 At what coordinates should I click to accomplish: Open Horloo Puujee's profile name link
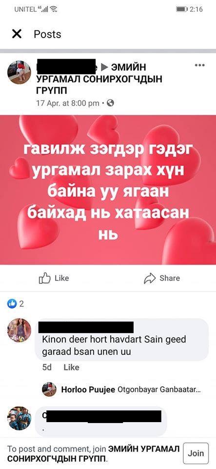pos(88,390)
